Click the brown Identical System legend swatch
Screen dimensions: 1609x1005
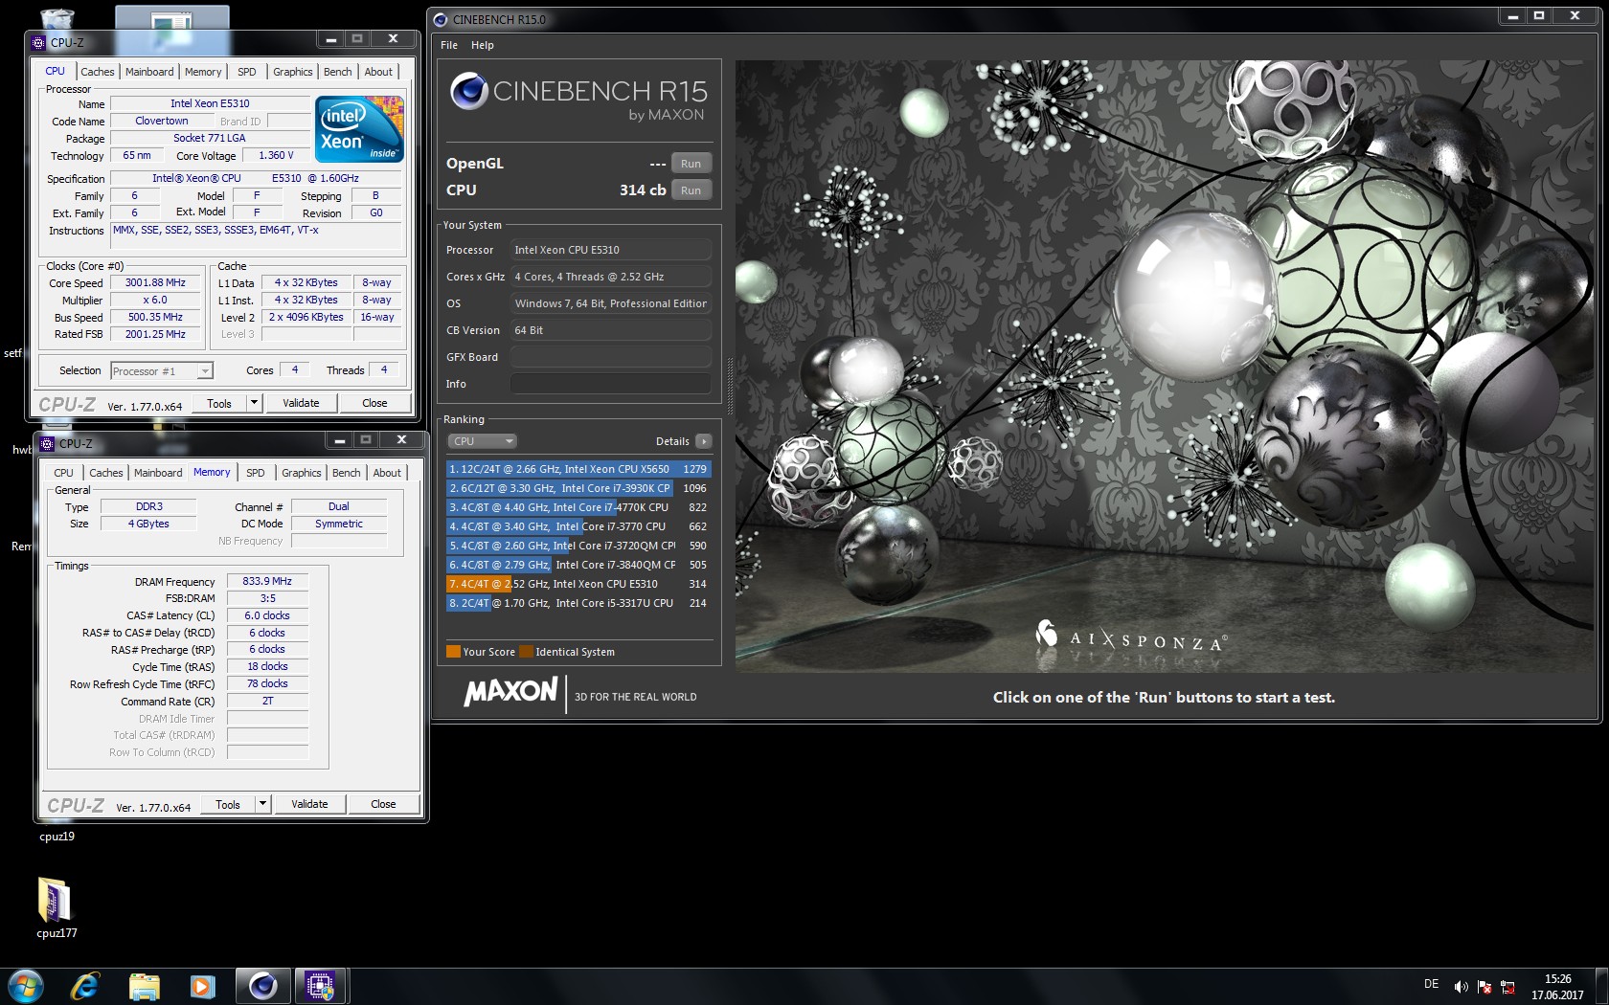tap(526, 652)
